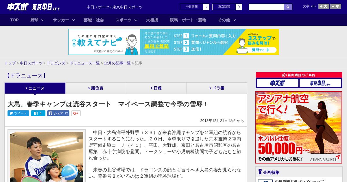This screenshot has width=347, height=182.
Task: Click 新聞購読のご案内 header
Action: pyautogui.click(x=299, y=75)
